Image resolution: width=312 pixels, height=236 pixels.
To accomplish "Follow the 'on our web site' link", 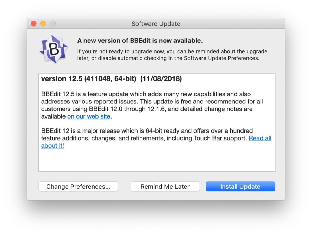I will point(89,116).
